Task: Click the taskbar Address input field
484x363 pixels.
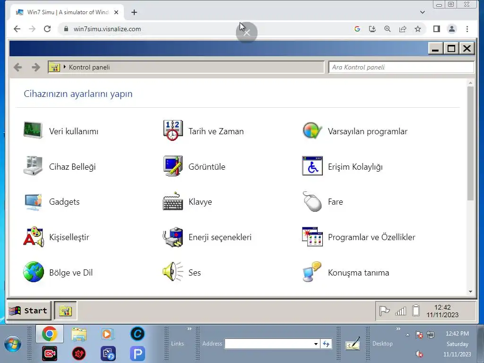Action: coord(269,344)
